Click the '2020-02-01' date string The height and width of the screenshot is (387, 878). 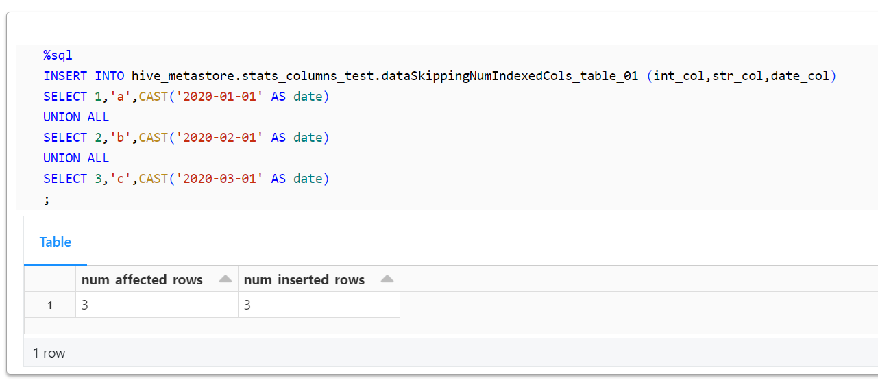pyautogui.click(x=220, y=138)
